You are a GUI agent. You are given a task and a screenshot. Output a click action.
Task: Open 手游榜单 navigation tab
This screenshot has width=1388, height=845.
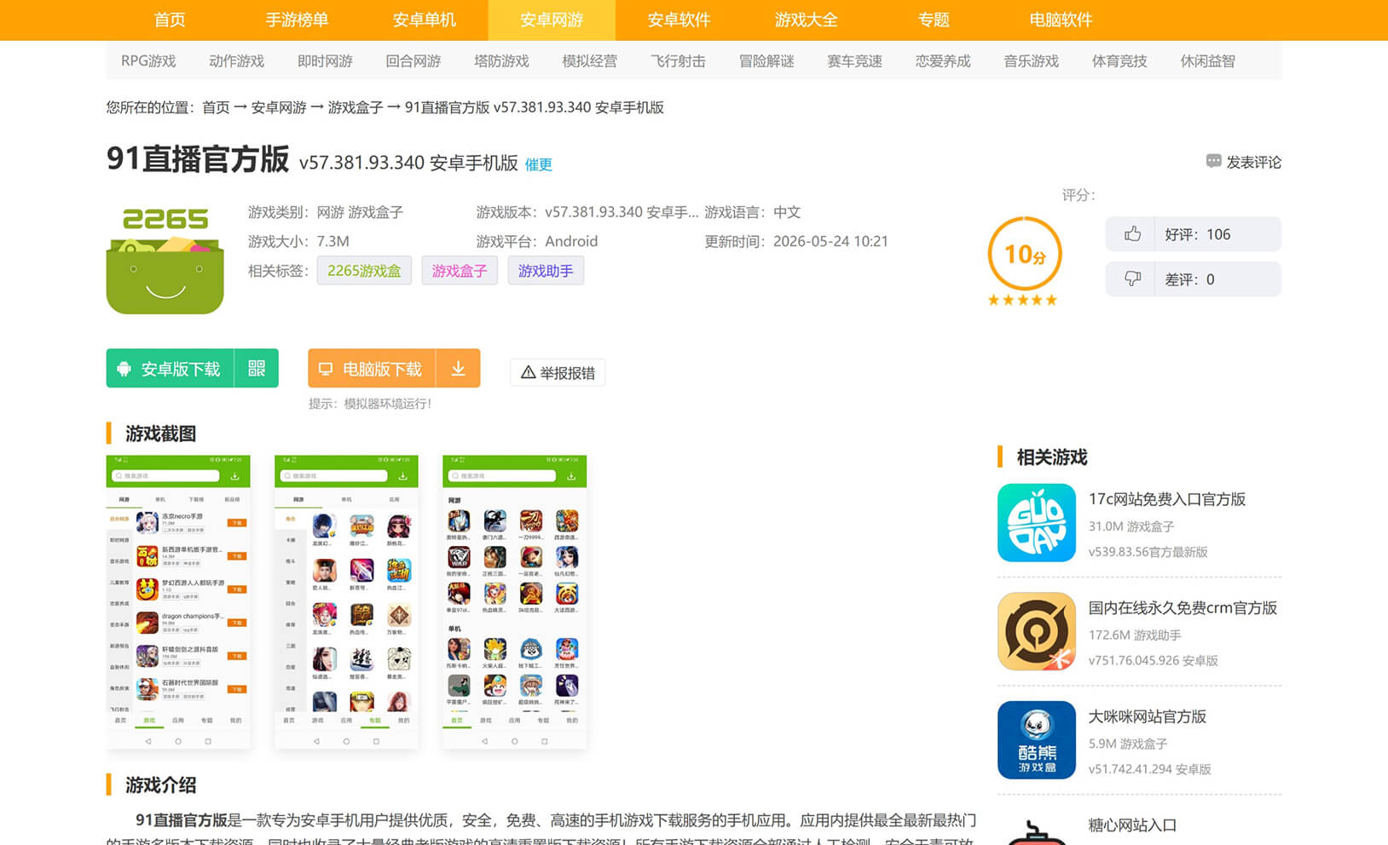click(297, 20)
